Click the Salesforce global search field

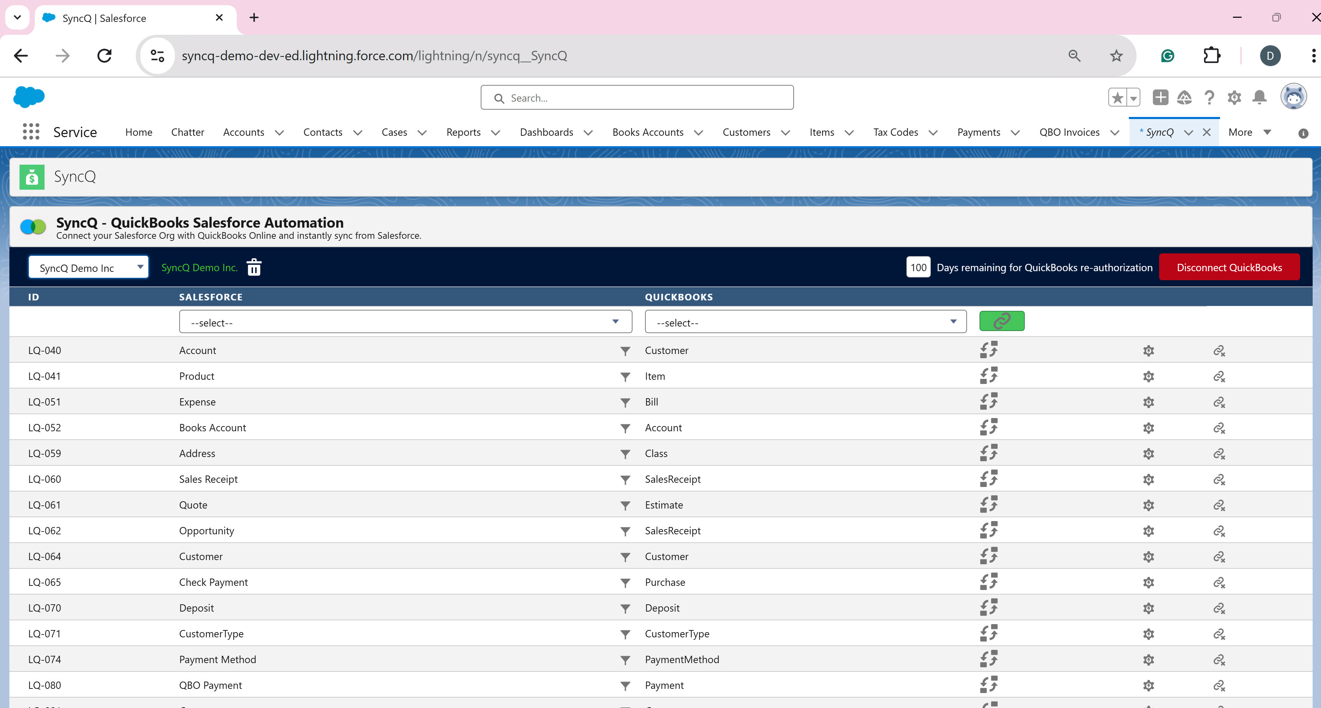[637, 97]
